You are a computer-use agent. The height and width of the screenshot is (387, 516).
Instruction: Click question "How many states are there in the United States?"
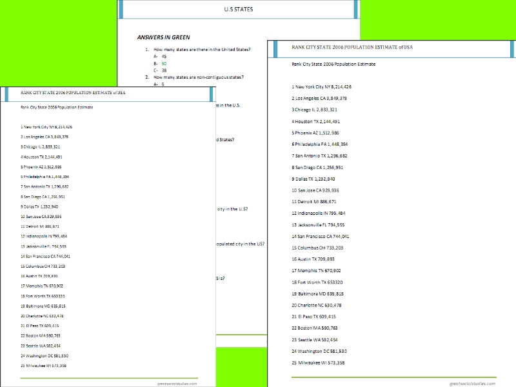(x=202, y=50)
